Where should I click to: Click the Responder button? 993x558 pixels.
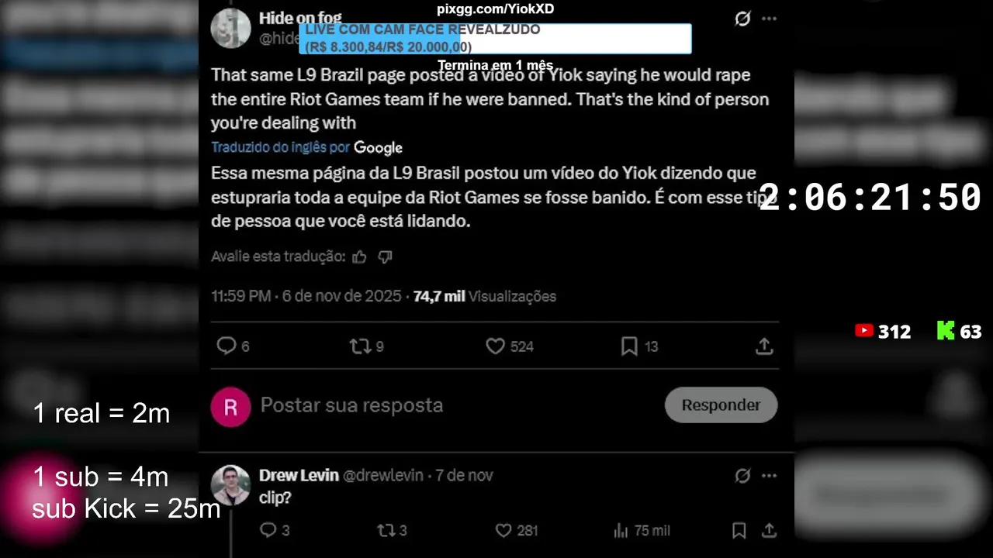721,405
